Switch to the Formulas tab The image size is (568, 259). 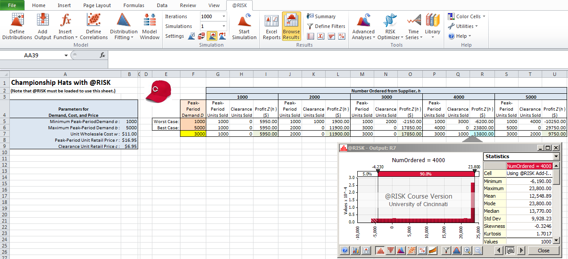[x=134, y=5]
